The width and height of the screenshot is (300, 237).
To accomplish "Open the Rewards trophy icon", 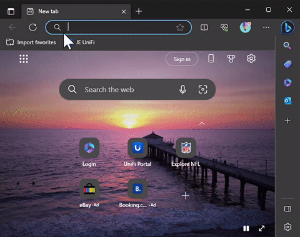I will tap(231, 59).
